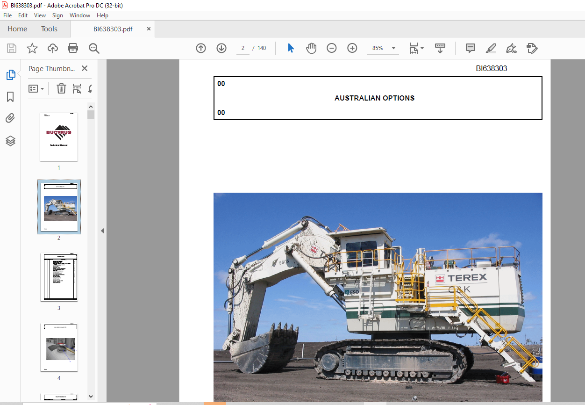Viewport: 585px width, 405px height.
Task: Open Page Thumbnails sidebar icon
Action: click(x=10, y=75)
